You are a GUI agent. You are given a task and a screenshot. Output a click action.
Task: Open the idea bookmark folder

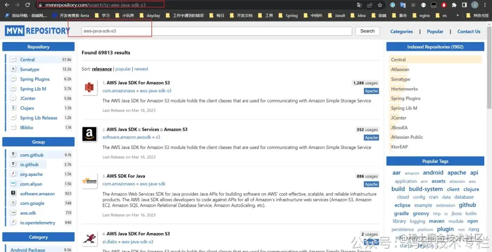tap(358, 15)
